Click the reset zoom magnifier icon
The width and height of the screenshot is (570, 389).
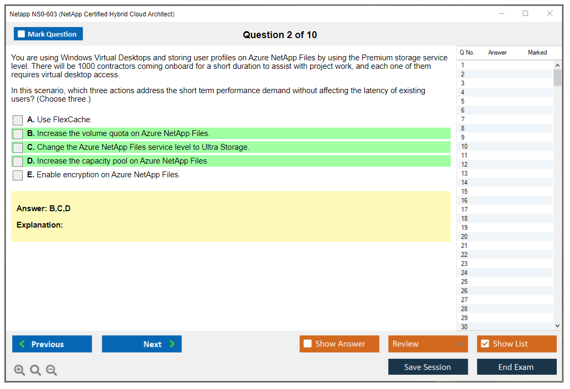pos(36,370)
